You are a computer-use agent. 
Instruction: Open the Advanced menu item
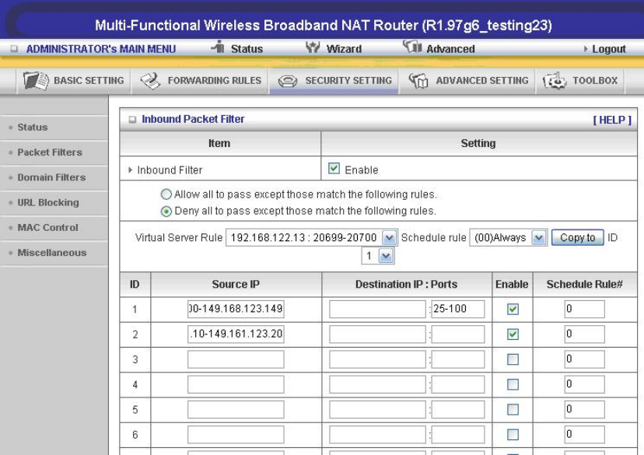coord(450,49)
